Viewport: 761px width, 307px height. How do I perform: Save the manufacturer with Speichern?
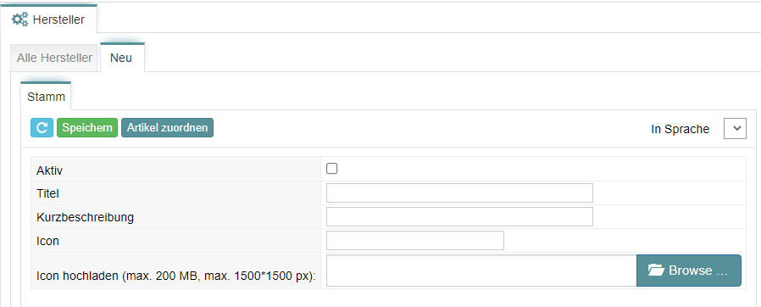pyautogui.click(x=87, y=128)
